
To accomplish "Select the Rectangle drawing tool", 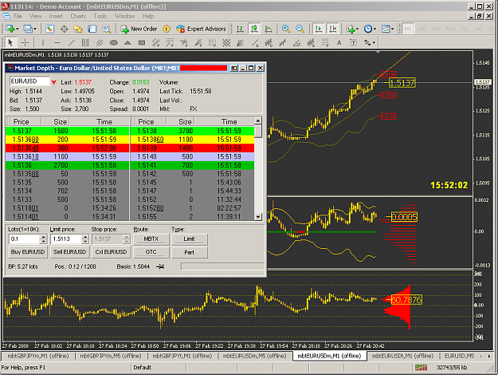I will click(x=142, y=42).
